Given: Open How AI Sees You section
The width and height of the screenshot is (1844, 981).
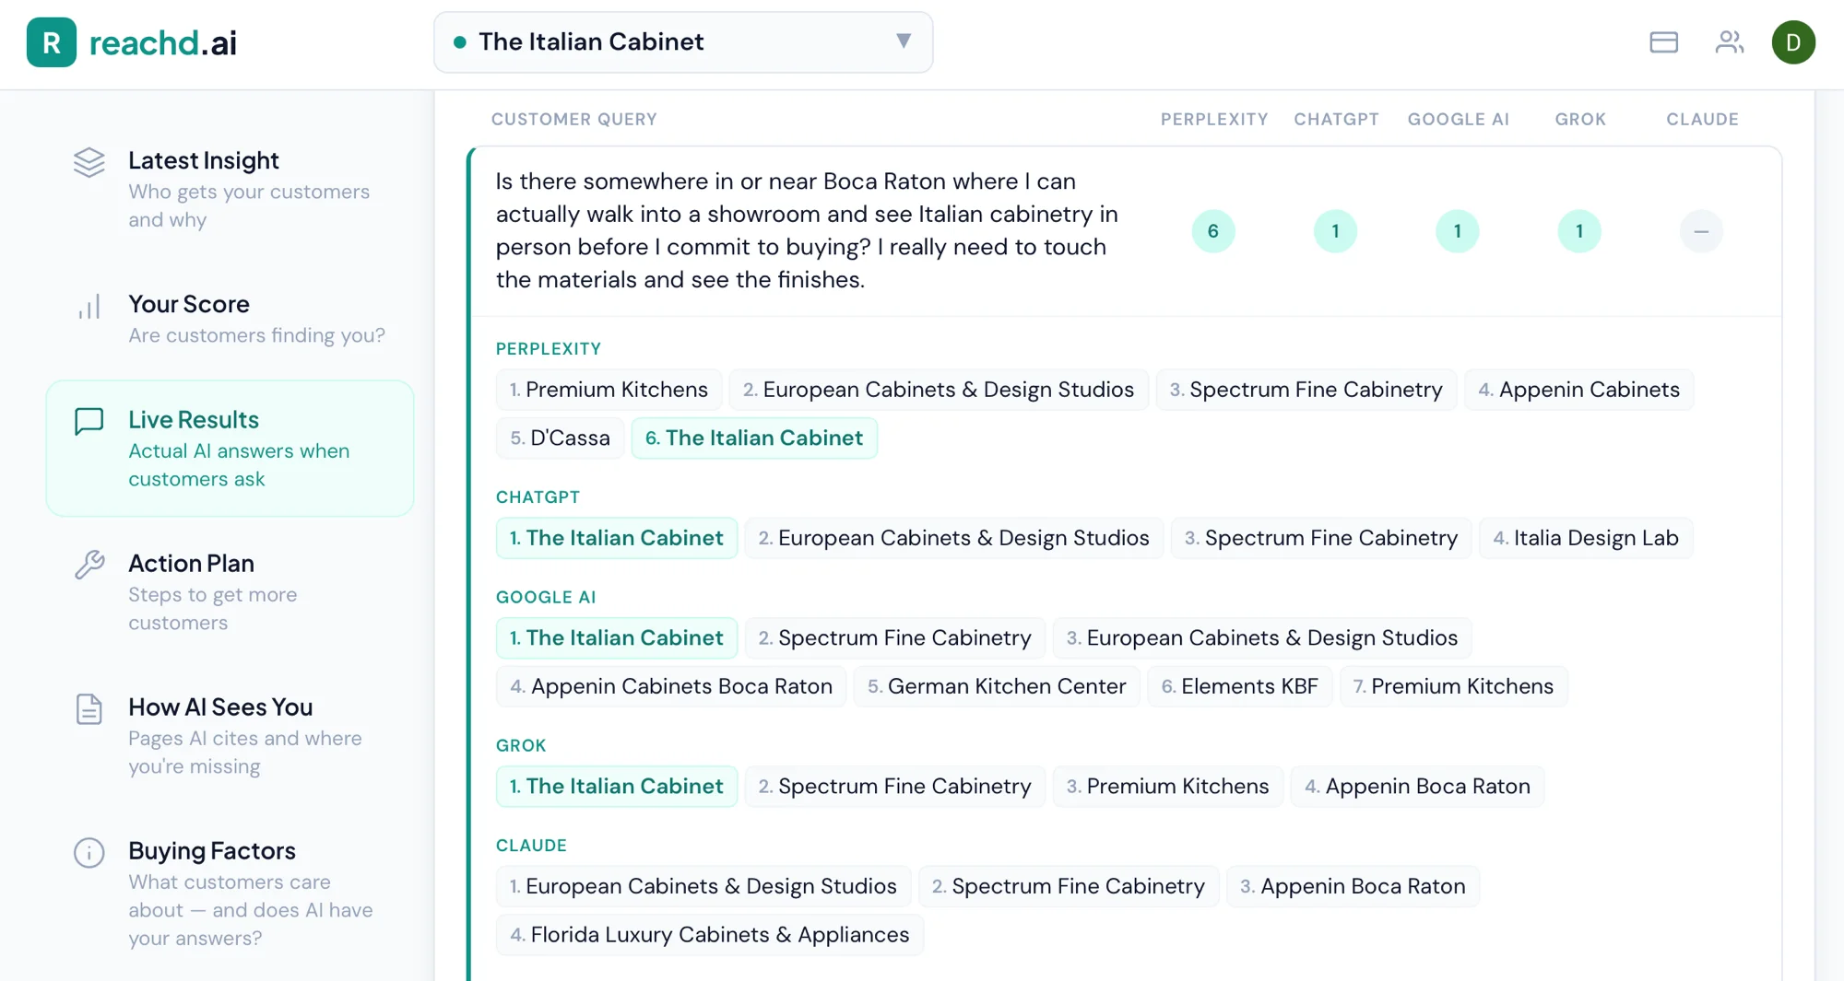Looking at the screenshot, I should 230,736.
